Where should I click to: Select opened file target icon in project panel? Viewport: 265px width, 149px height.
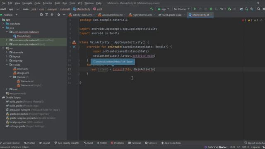pos(41,15)
